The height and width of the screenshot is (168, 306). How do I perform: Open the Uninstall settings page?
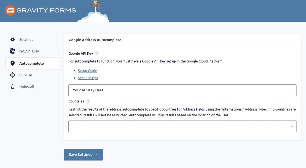[26, 87]
